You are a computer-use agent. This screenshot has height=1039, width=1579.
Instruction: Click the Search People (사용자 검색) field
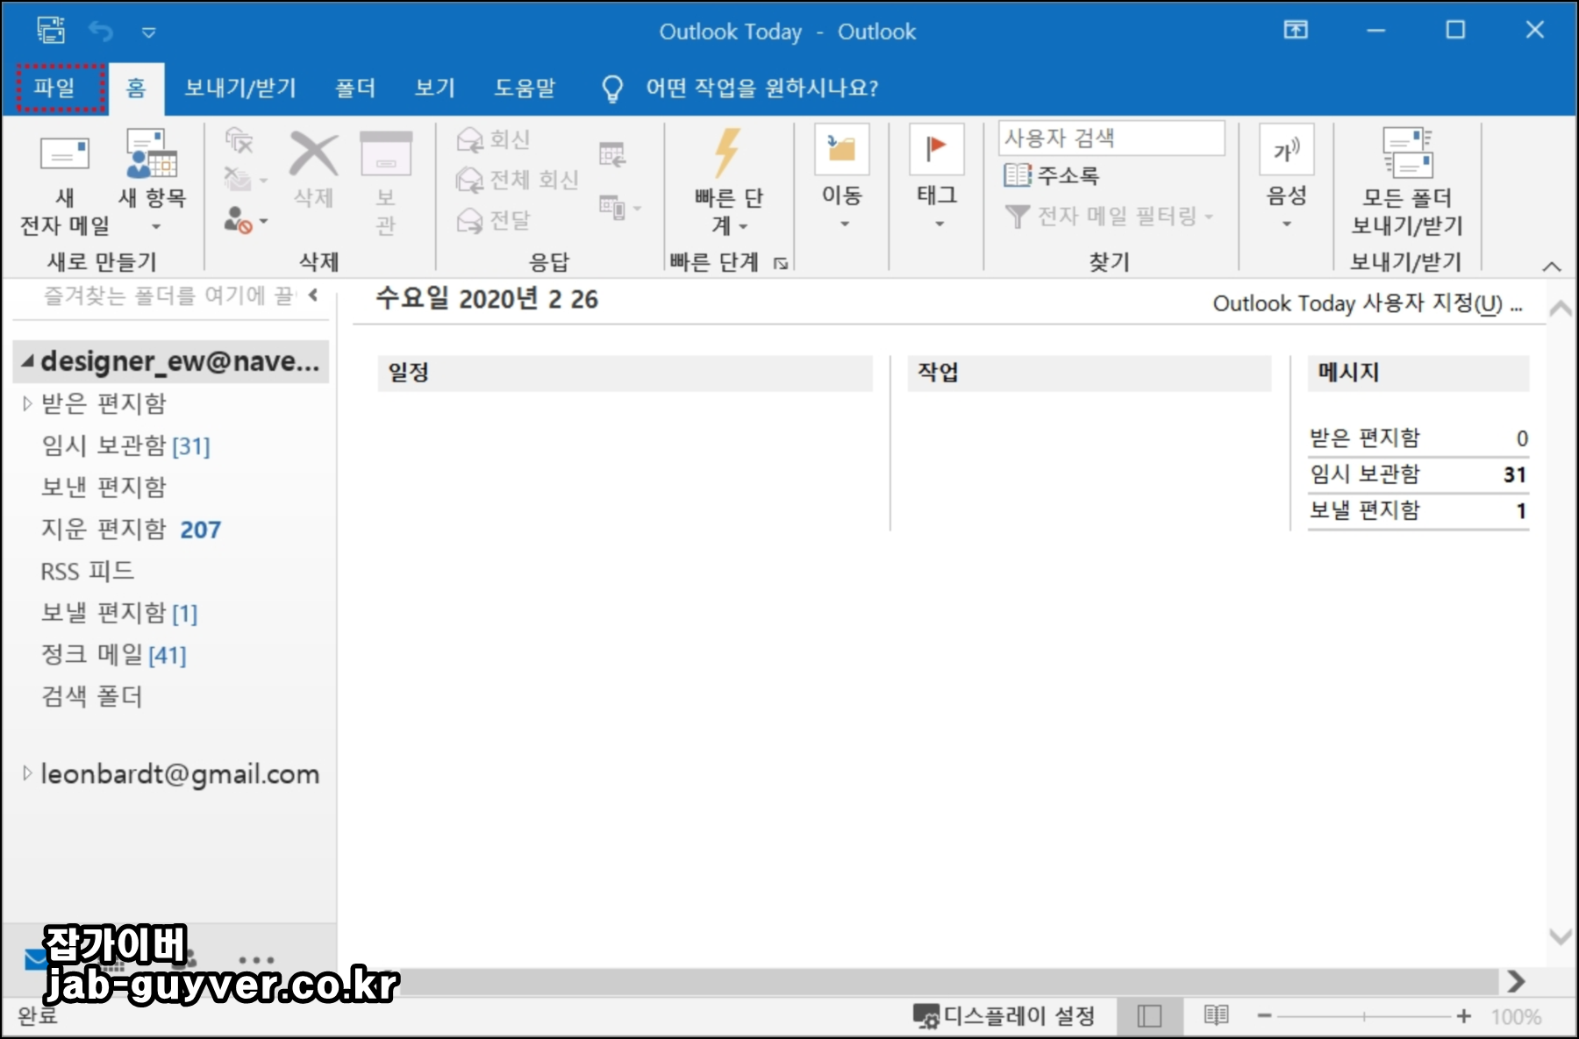[1111, 139]
